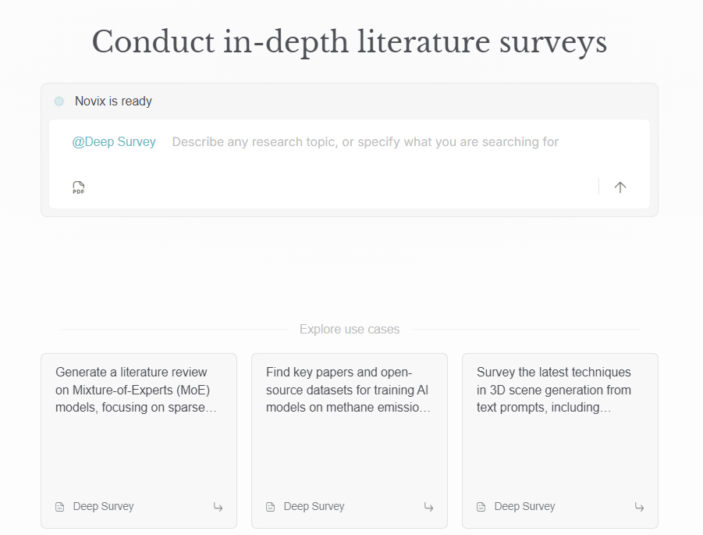703x535 pixels.
Task: Click the Conduct in-depth literature surveys heading
Action: click(350, 42)
